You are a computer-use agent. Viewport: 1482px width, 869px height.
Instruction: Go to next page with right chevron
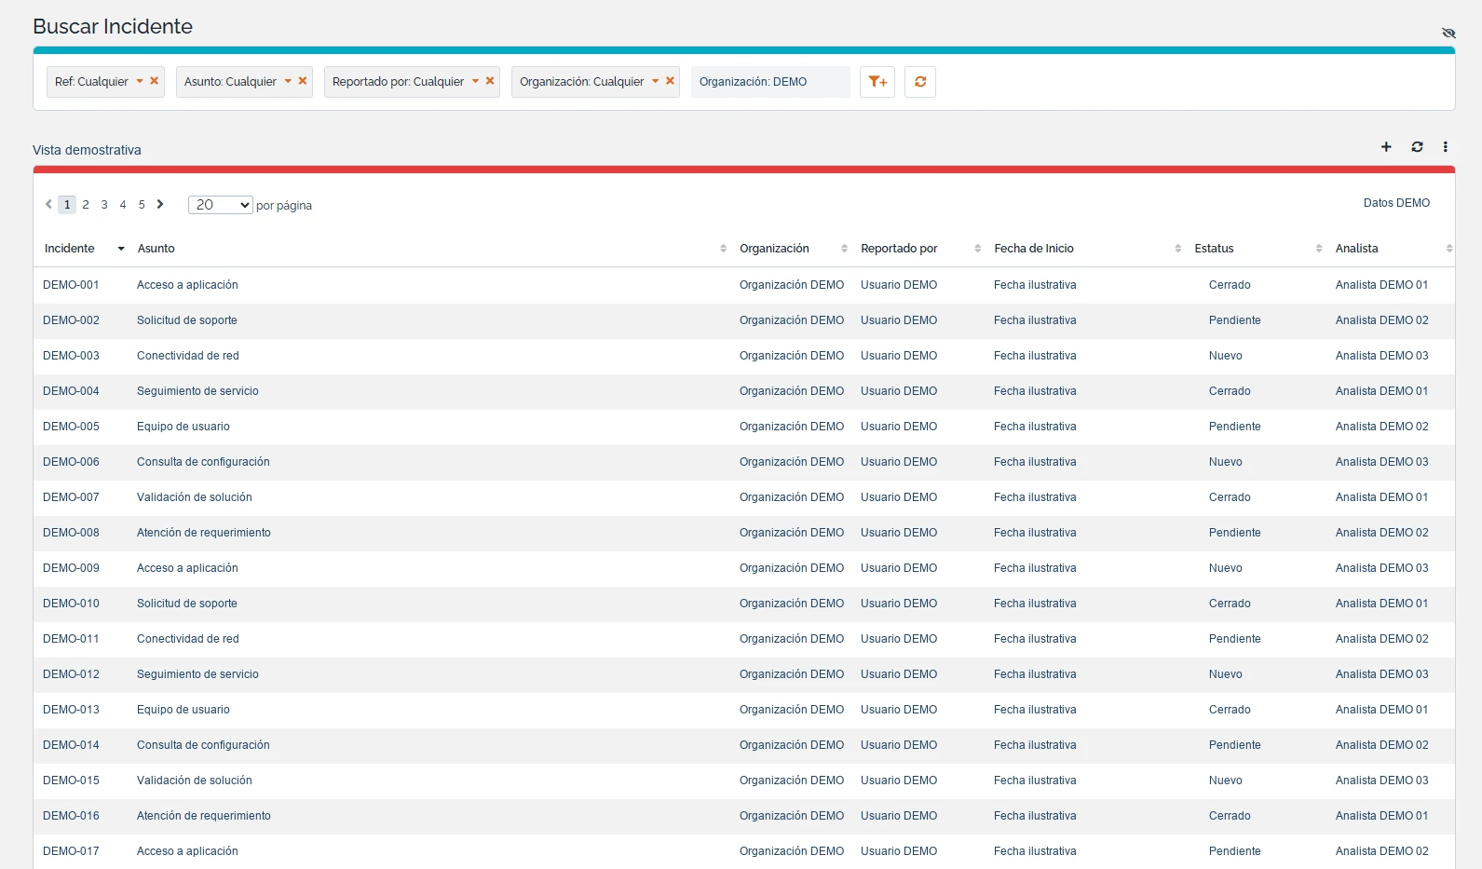[x=160, y=204]
